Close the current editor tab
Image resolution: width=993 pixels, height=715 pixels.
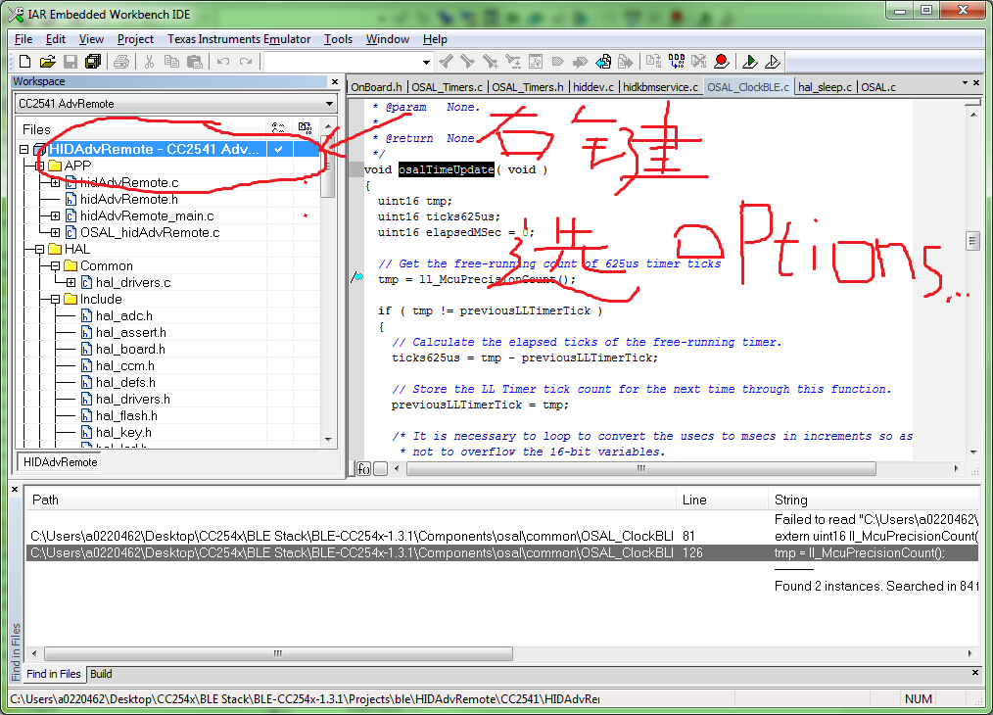pyautogui.click(x=976, y=82)
